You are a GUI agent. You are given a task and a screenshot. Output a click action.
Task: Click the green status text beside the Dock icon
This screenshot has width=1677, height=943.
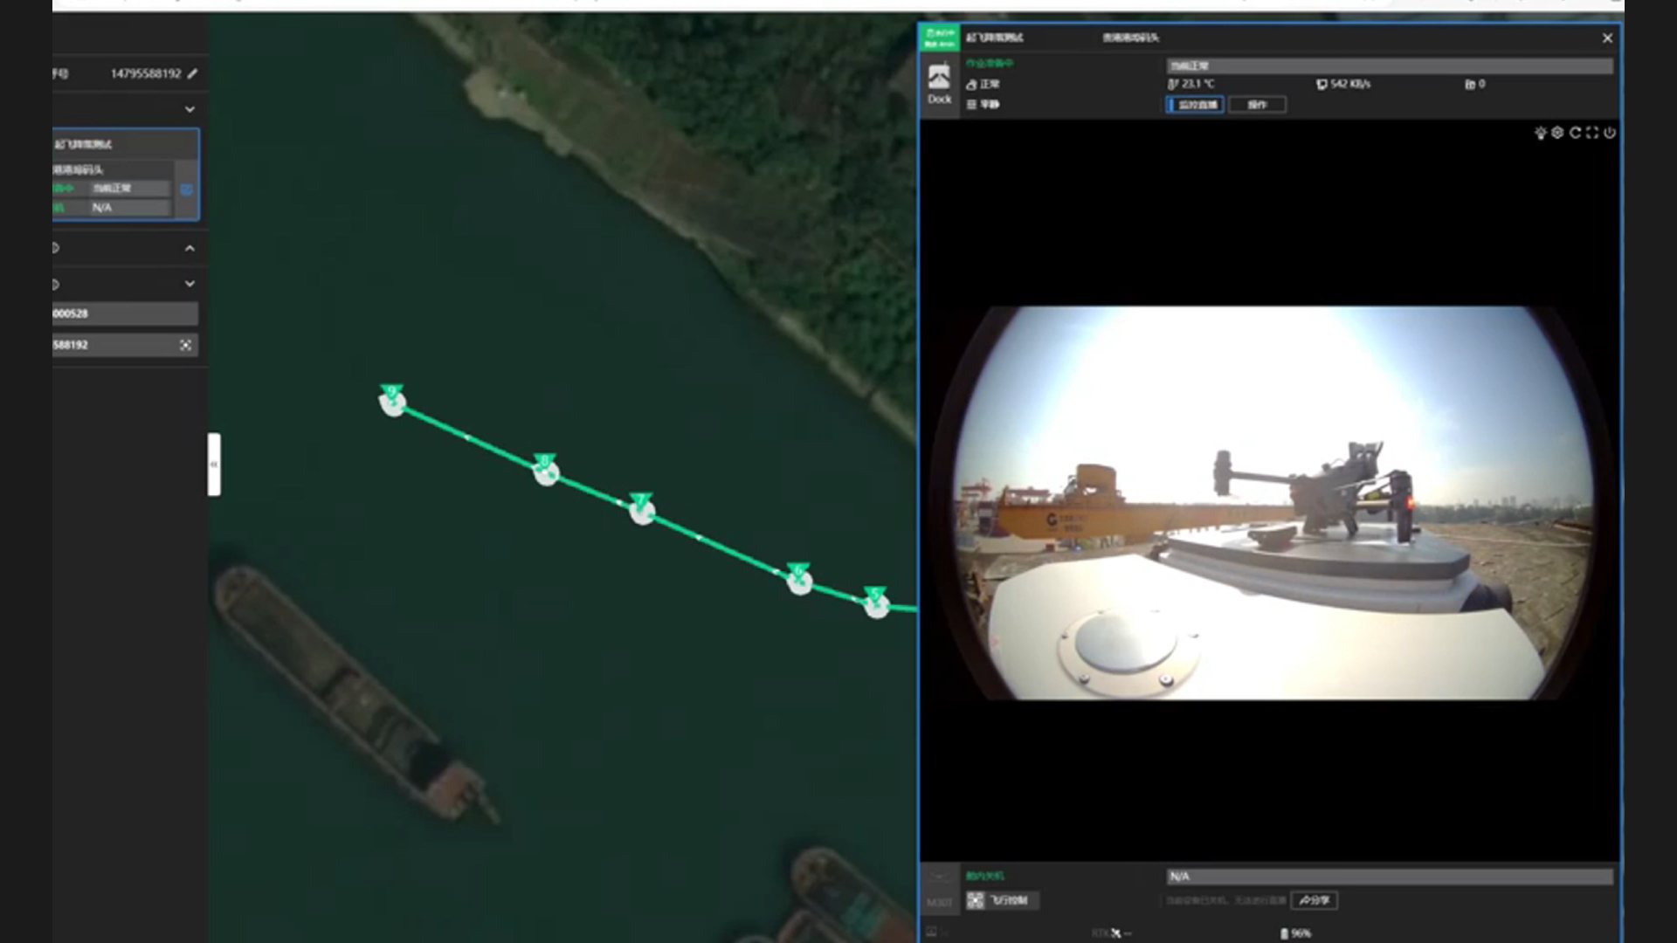point(990,64)
